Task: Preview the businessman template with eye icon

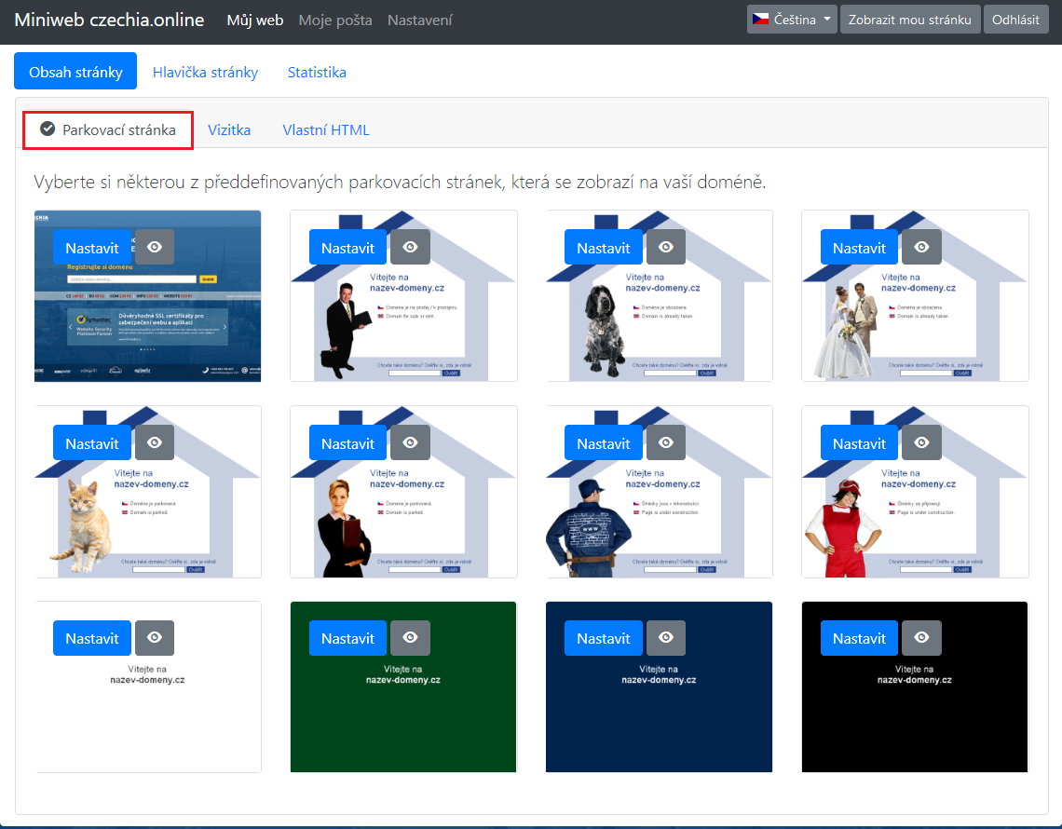Action: (x=410, y=247)
